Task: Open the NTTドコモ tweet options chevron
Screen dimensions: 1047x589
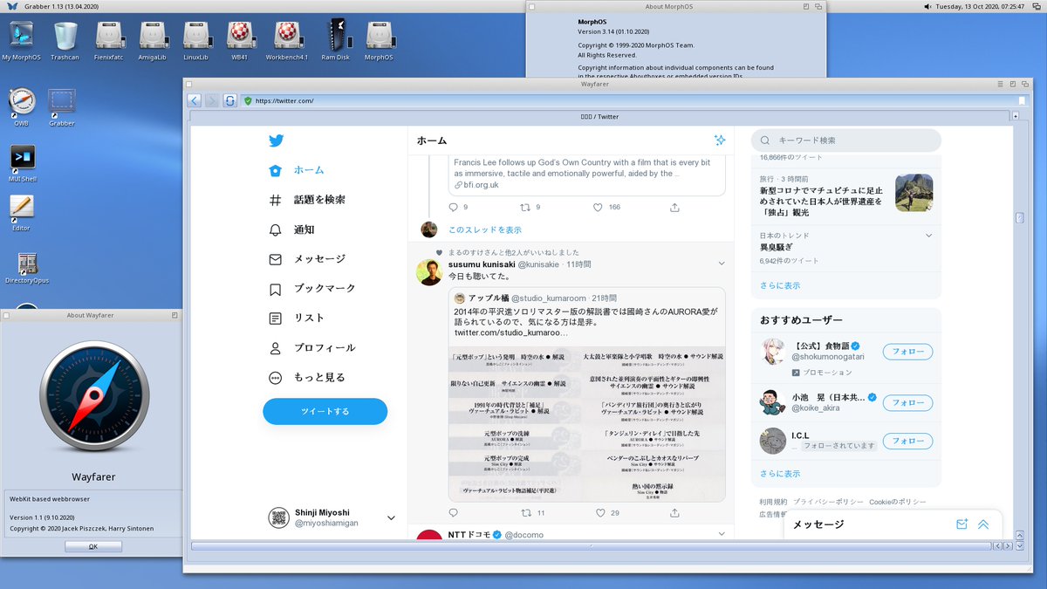Action: 722,534
